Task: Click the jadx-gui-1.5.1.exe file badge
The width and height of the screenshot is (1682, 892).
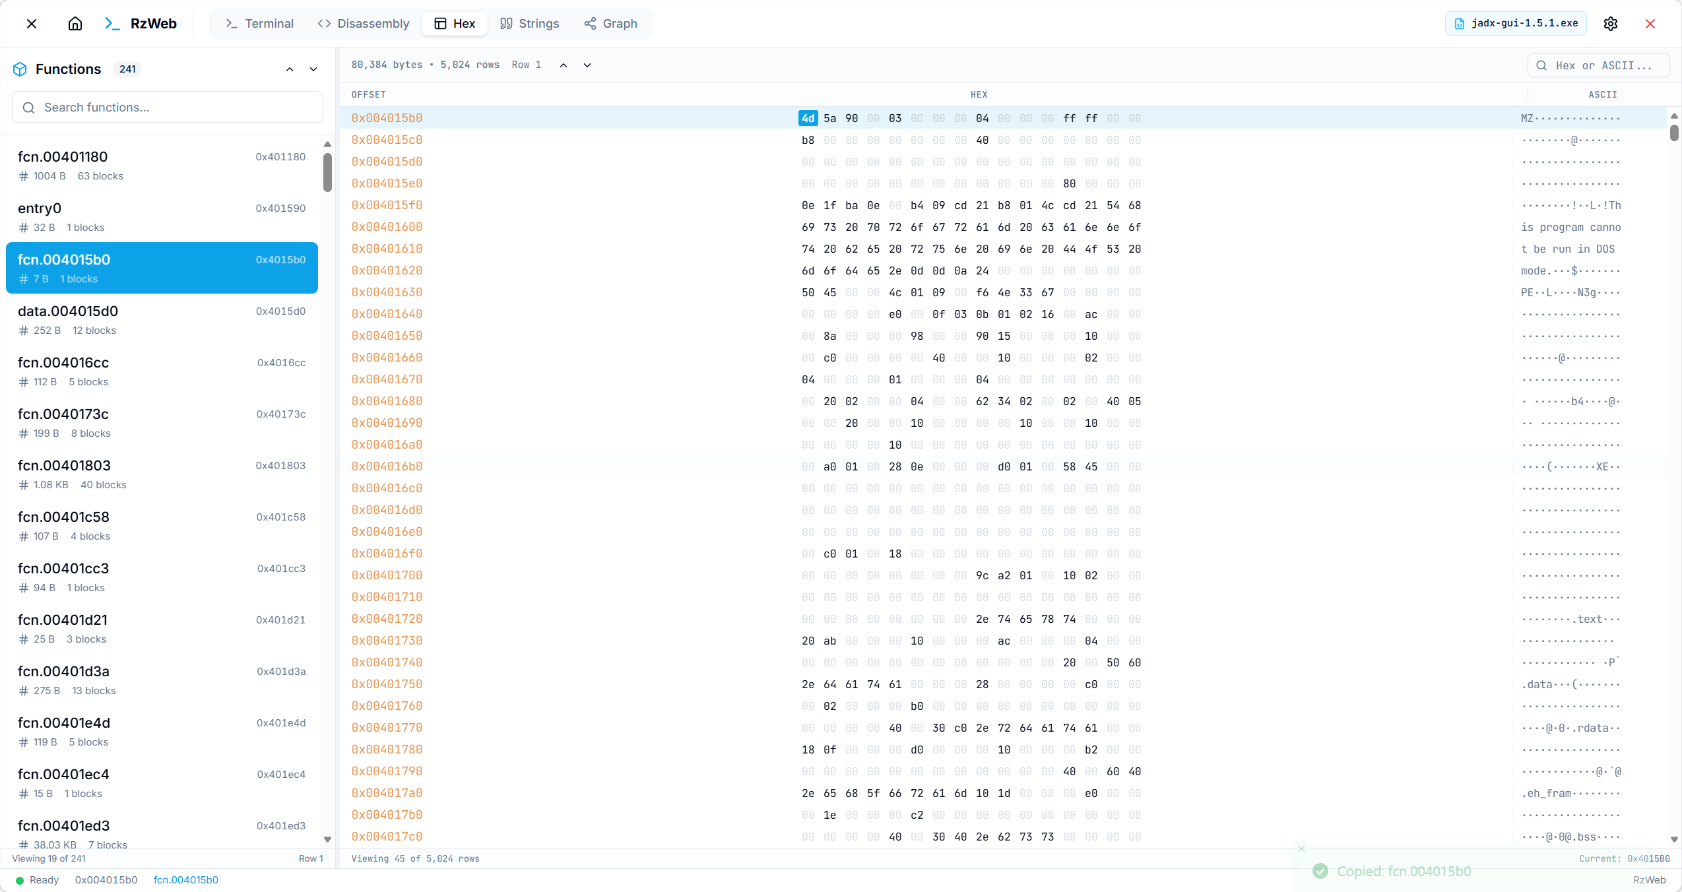Action: point(1516,24)
